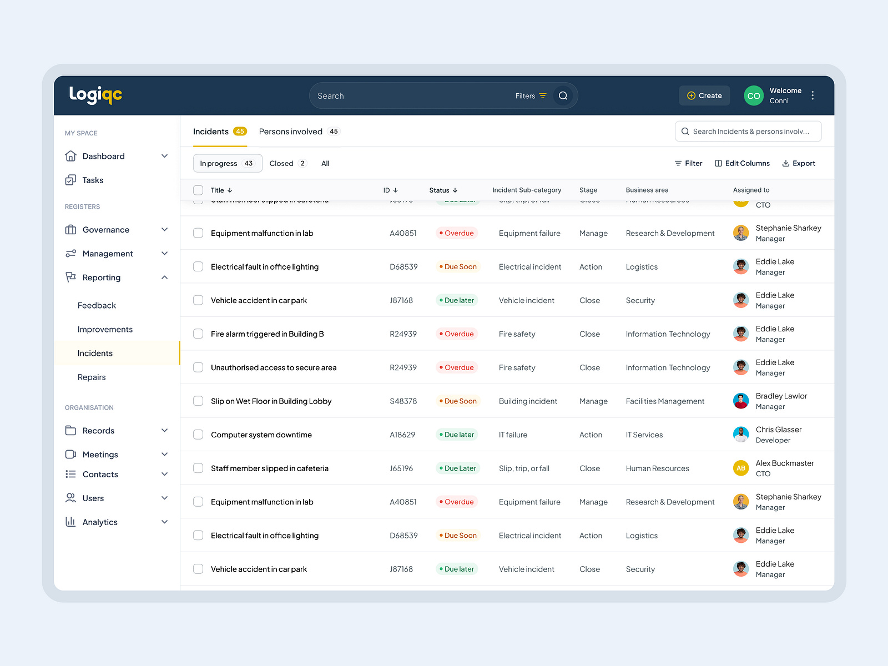888x666 pixels.
Task: Expand the Users chevron
Action: click(x=165, y=498)
